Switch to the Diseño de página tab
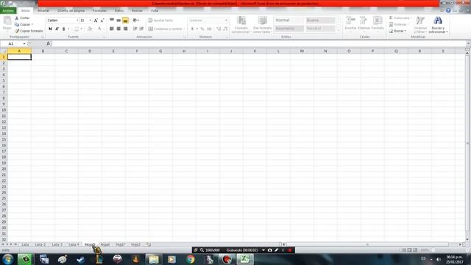Screen dimensions: 471x265 [x=71, y=10]
